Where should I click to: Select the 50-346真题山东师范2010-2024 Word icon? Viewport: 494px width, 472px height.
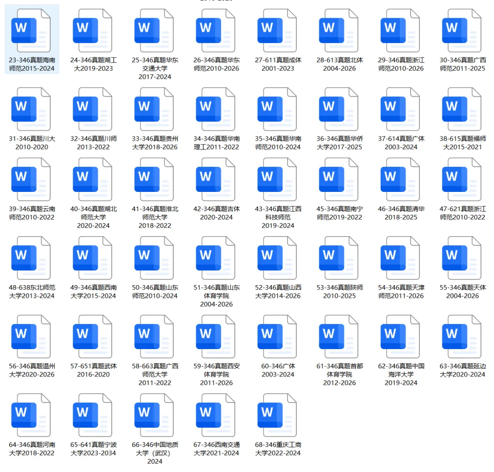pyautogui.click(x=154, y=258)
